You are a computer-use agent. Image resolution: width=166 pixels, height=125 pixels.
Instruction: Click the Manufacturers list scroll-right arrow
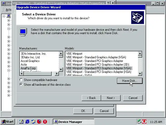click(57, 73)
